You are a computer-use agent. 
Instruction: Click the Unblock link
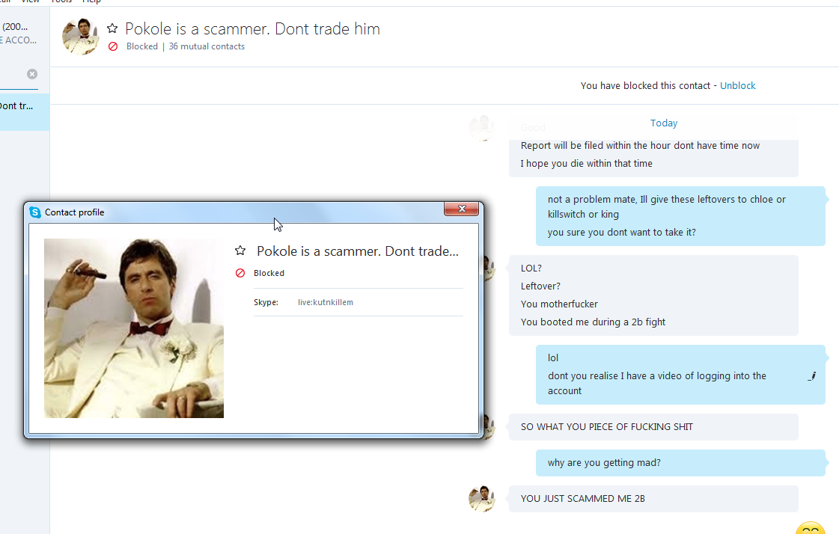[737, 85]
